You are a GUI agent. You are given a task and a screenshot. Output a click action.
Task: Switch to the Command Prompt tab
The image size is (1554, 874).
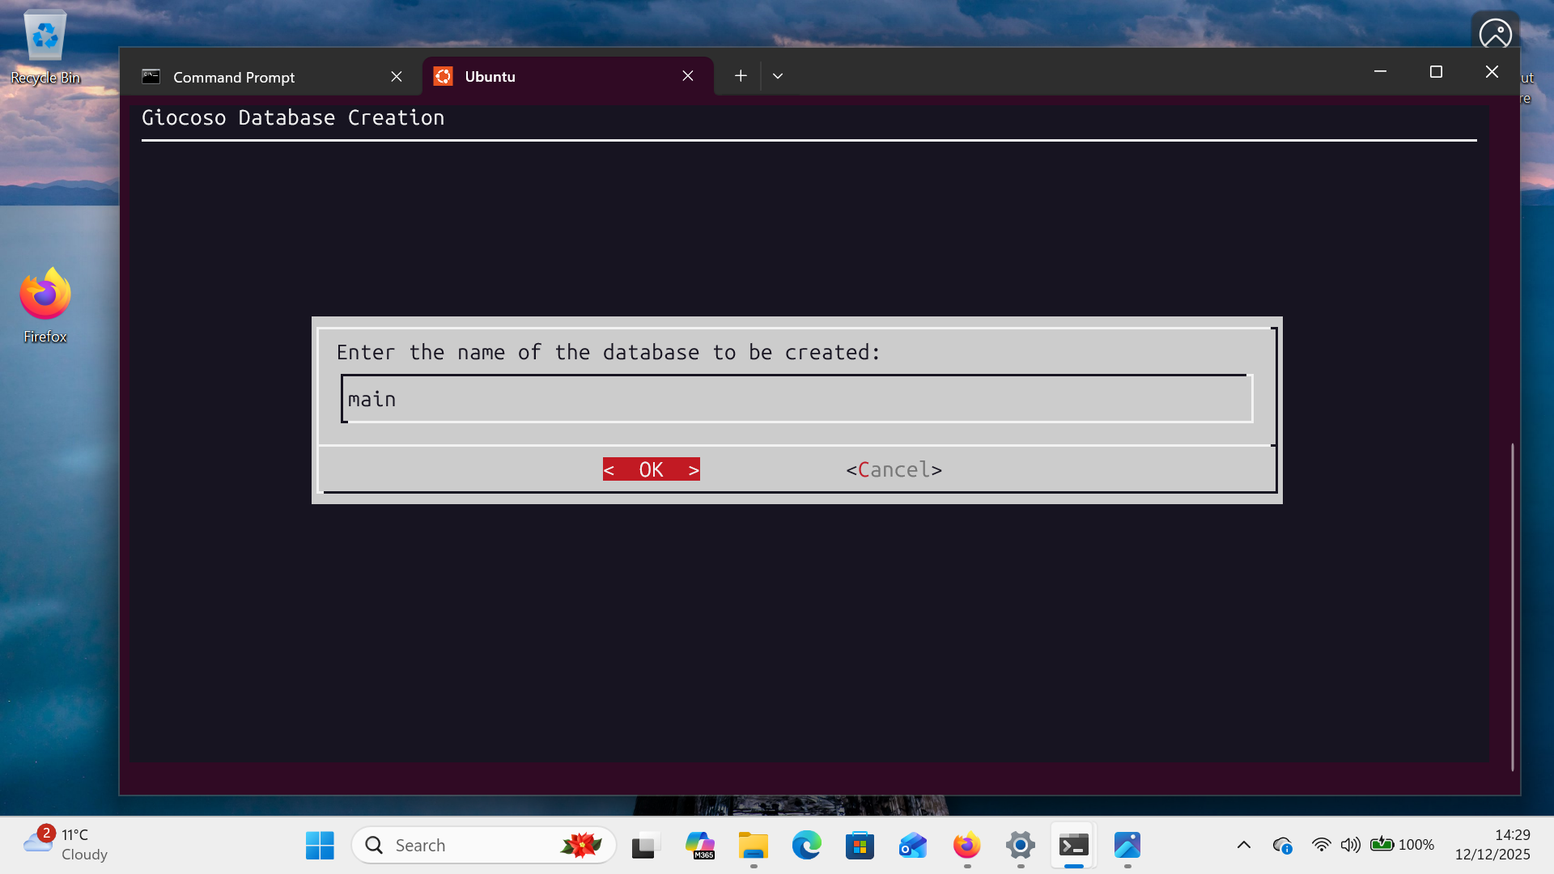(234, 76)
